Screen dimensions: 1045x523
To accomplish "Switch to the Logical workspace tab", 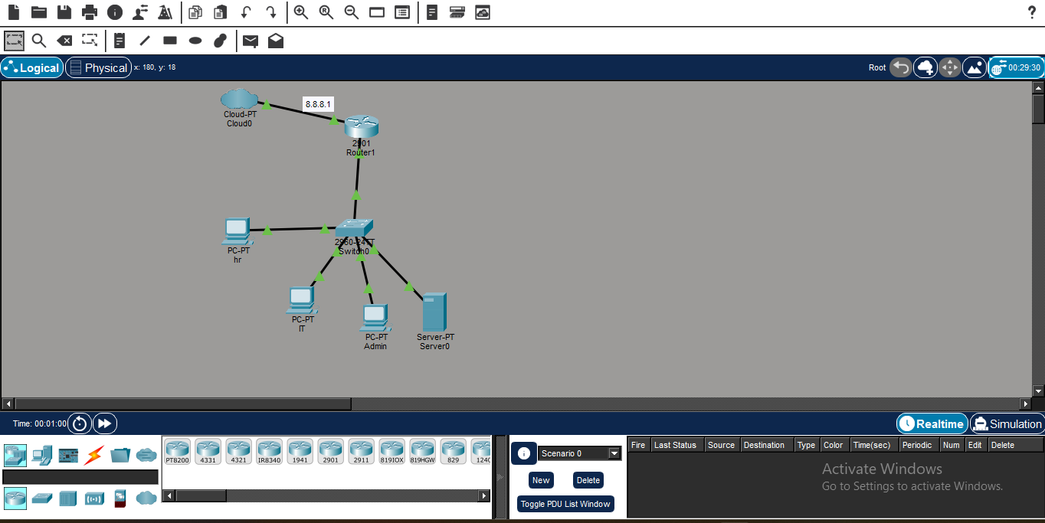I will coord(32,67).
